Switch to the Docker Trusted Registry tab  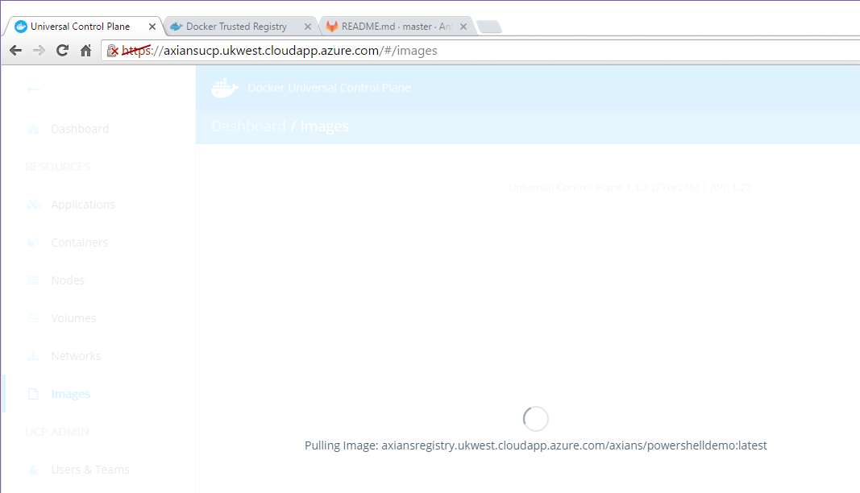point(235,27)
